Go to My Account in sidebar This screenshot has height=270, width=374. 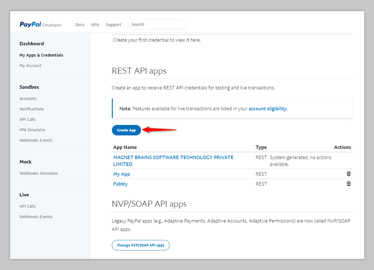[31, 66]
